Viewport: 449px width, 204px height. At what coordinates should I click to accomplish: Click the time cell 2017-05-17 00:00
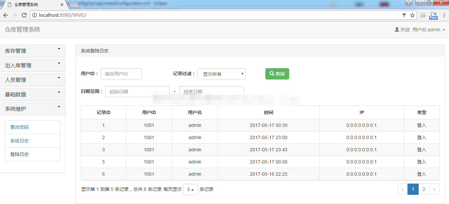269,162
